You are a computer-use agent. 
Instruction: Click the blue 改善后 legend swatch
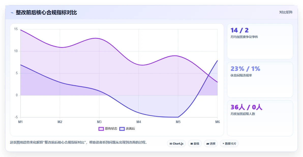tap(122, 129)
